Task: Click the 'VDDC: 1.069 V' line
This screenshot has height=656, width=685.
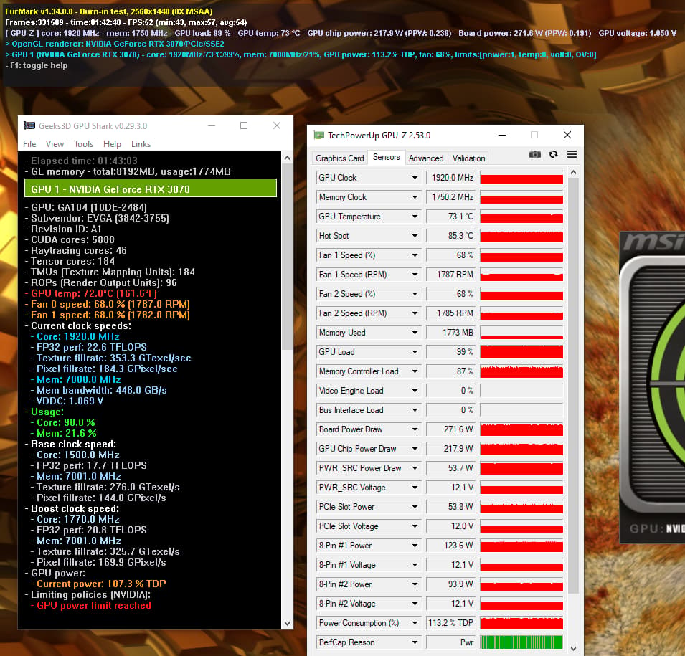Action: 70,401
